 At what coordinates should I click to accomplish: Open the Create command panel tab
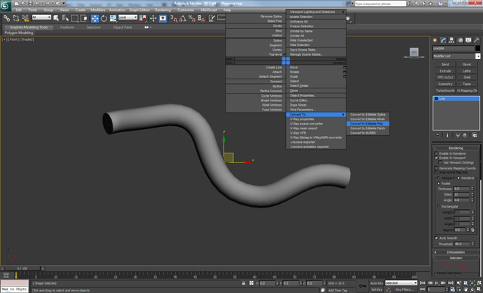coord(435,40)
